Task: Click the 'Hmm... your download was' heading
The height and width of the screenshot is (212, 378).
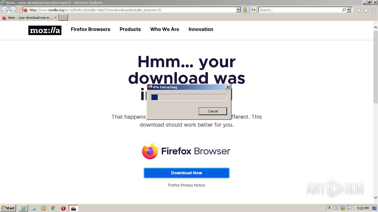Action: tap(186, 78)
